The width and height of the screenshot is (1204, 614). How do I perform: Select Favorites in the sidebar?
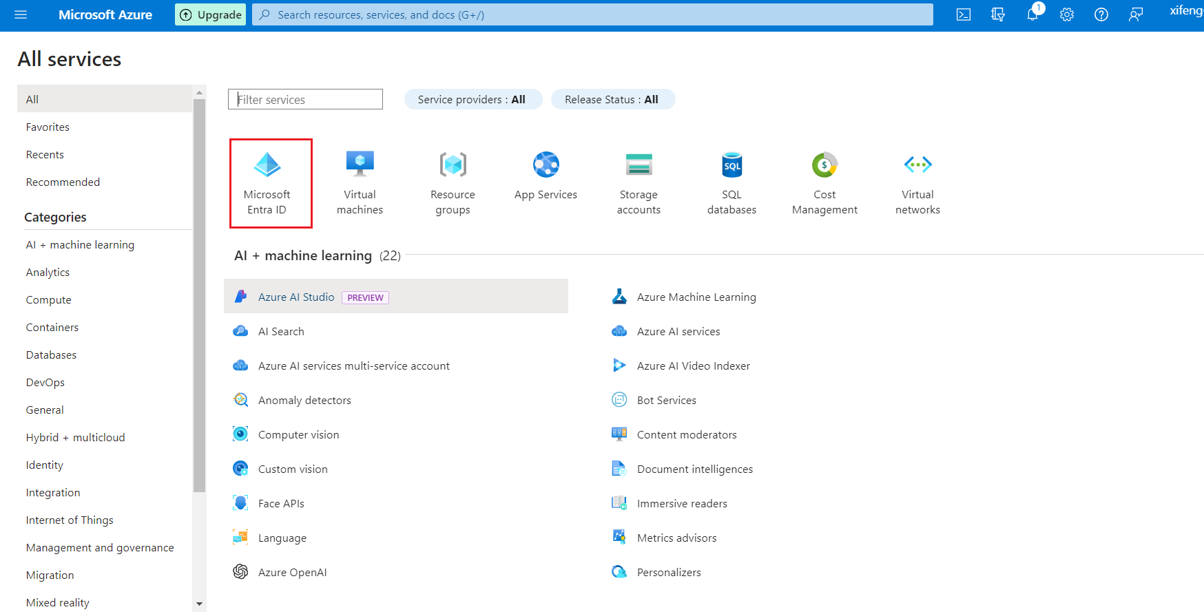pyautogui.click(x=48, y=127)
